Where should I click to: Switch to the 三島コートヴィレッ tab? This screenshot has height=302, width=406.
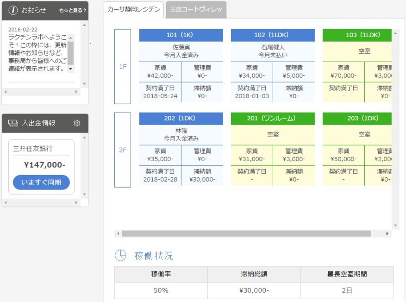[x=196, y=10]
